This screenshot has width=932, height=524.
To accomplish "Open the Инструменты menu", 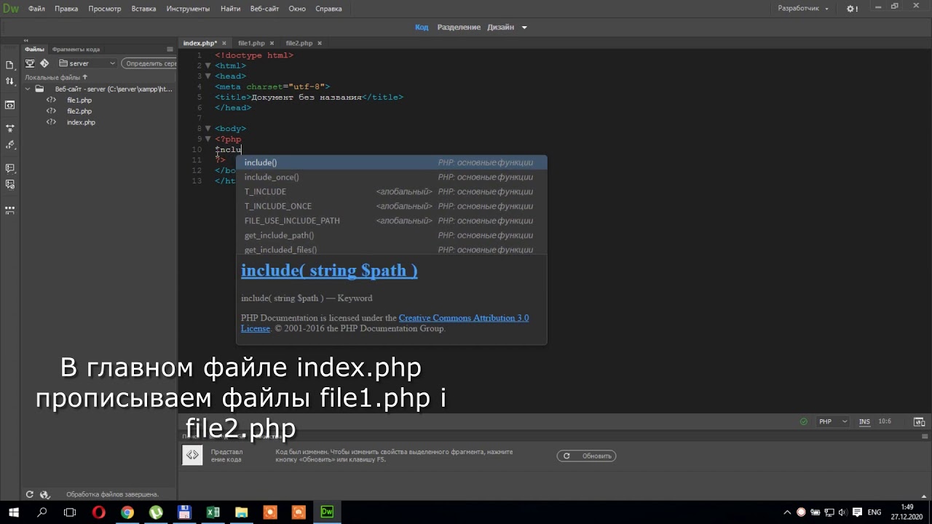I will click(x=188, y=9).
